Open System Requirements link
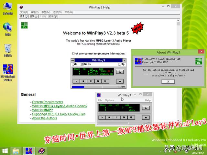Viewport: 207px width, 155px height. point(48,102)
